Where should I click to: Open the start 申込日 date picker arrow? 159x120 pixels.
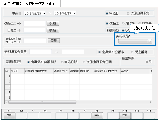44,13
